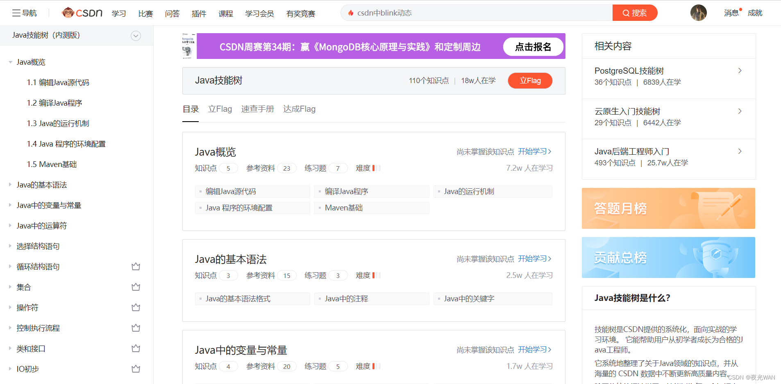Image resolution: width=781 pixels, height=384 pixels.
Task: Click 开始学习 for Java概览
Action: (x=535, y=151)
